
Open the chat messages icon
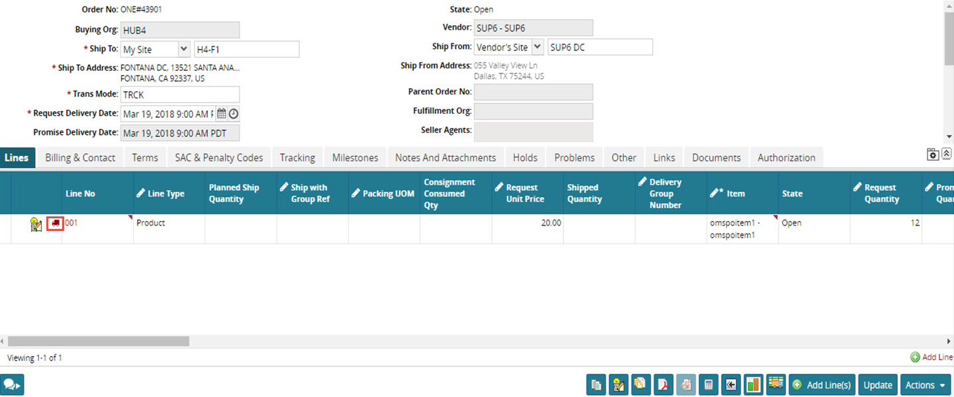[12, 384]
